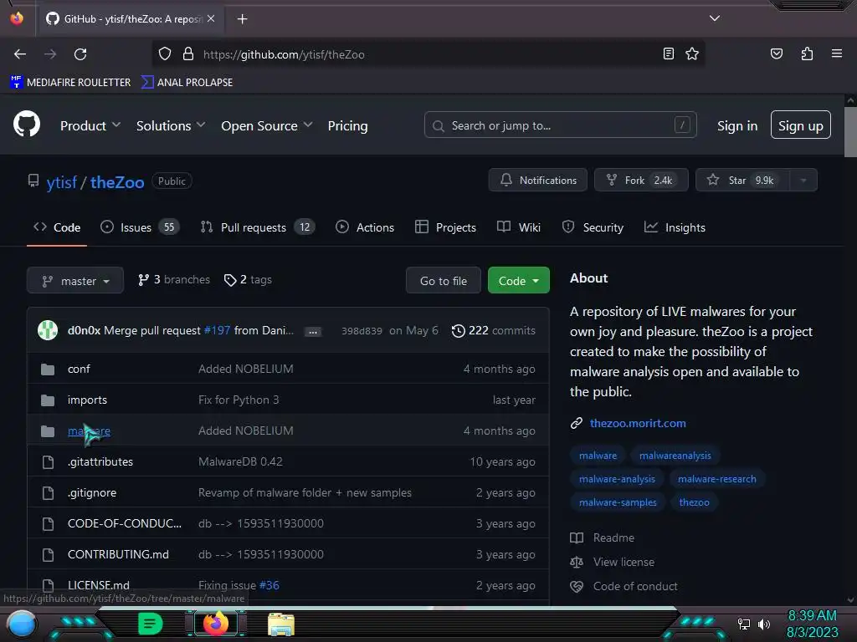Open the master branch dropdown
This screenshot has width=857, height=642.
click(75, 281)
